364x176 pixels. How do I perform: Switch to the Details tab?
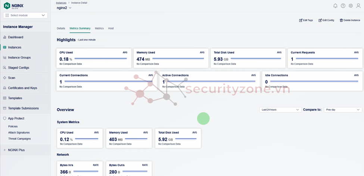[61, 28]
